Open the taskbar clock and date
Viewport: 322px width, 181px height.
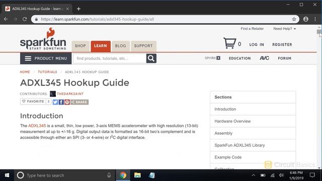(296, 175)
